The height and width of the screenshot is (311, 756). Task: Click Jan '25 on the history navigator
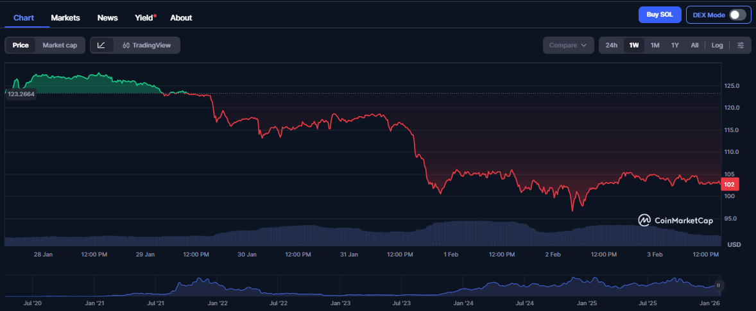click(x=587, y=304)
